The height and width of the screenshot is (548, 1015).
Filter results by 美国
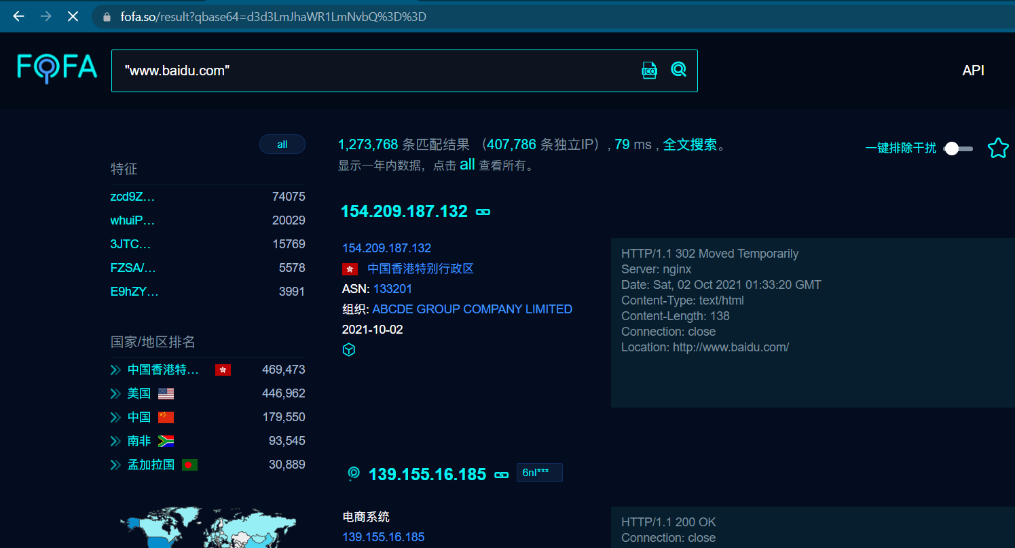139,393
